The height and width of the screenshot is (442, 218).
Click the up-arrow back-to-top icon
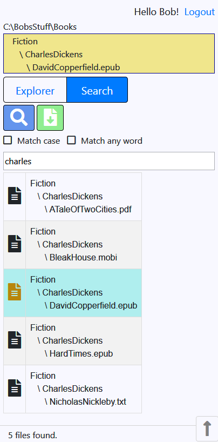pos(207,428)
